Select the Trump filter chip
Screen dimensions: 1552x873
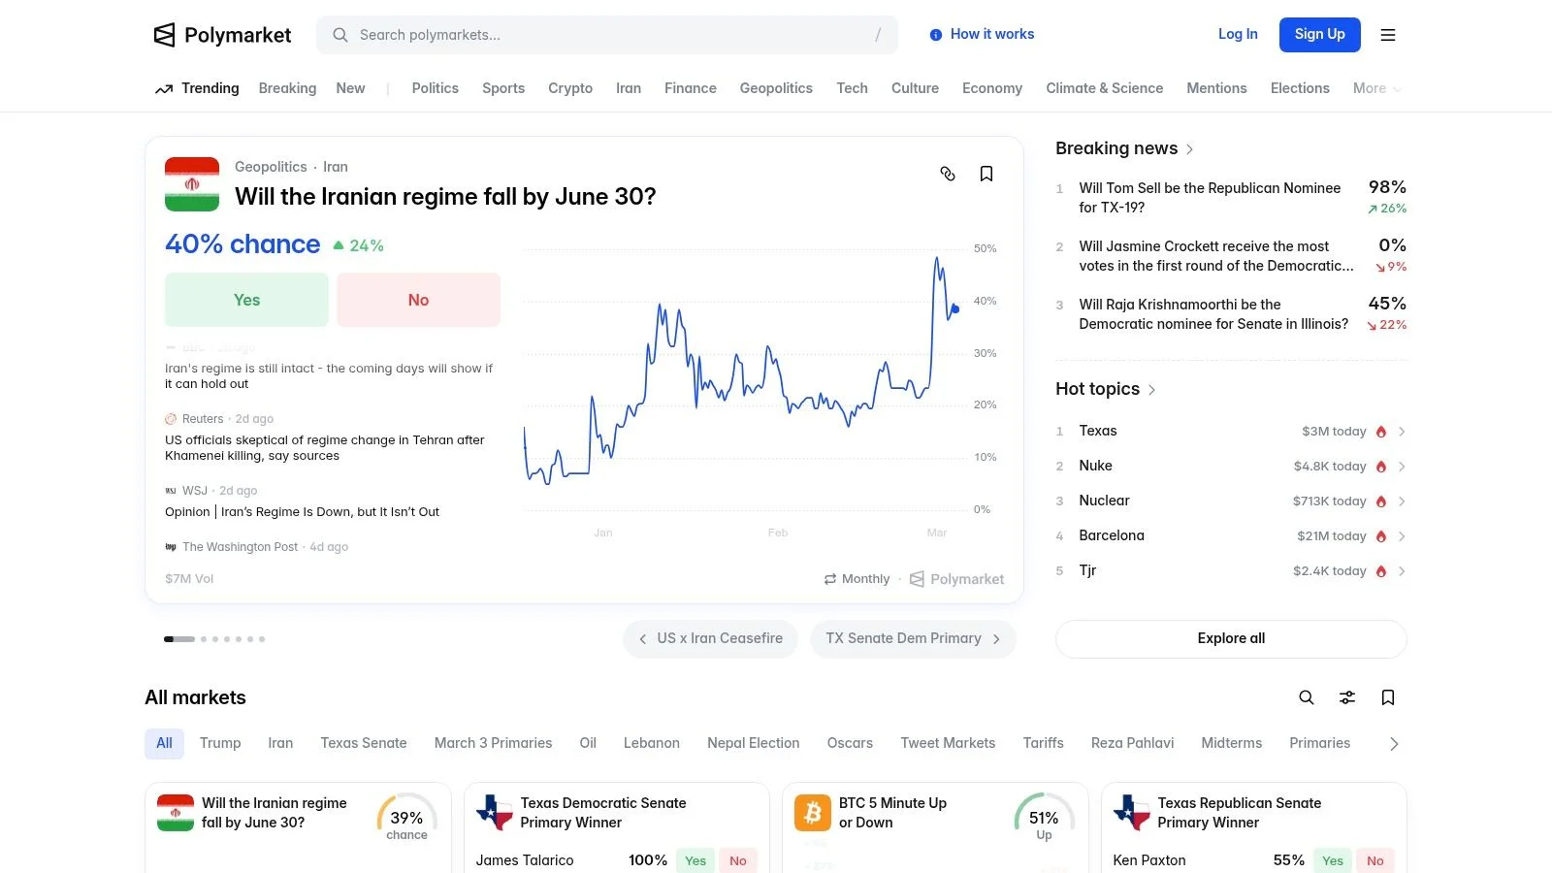tap(220, 743)
